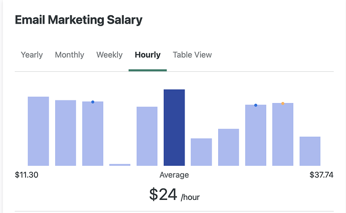Screen dimensions: 346x213
Task: Open the Monthly salary tab
Action: [70, 55]
